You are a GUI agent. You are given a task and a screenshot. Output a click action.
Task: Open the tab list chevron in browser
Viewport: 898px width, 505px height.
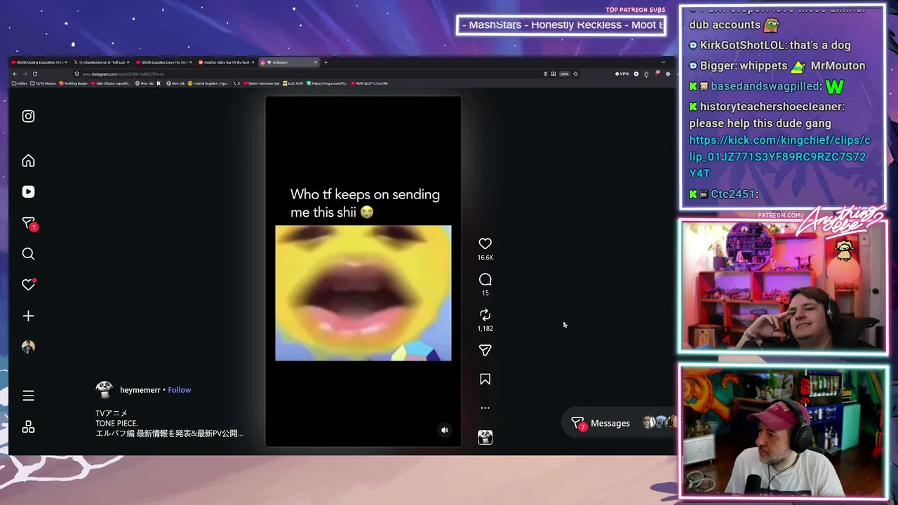click(663, 62)
